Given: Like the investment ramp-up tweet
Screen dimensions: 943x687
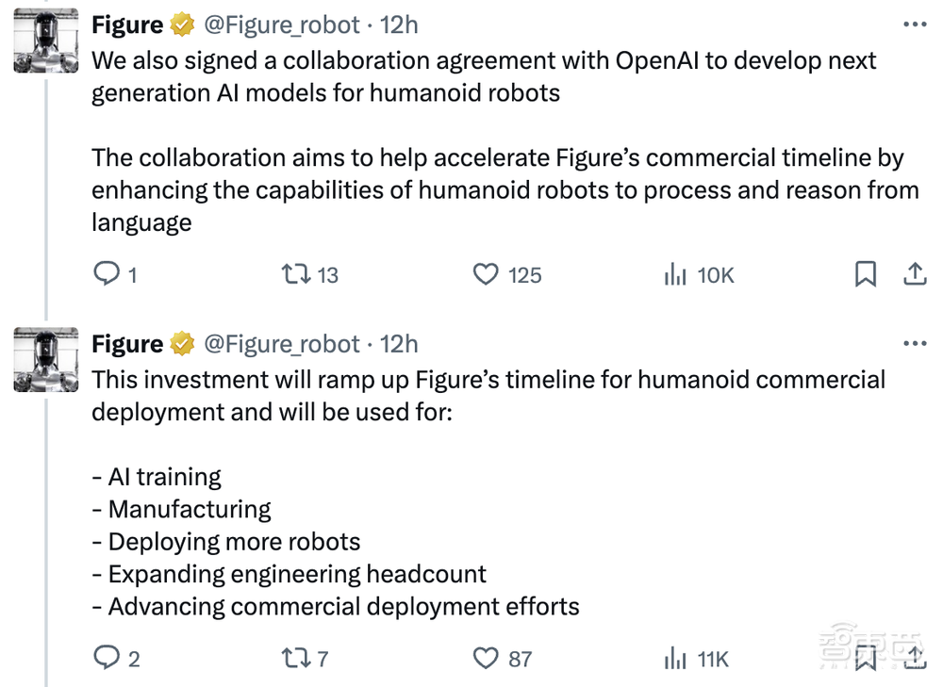Looking at the screenshot, I should coord(487,659).
